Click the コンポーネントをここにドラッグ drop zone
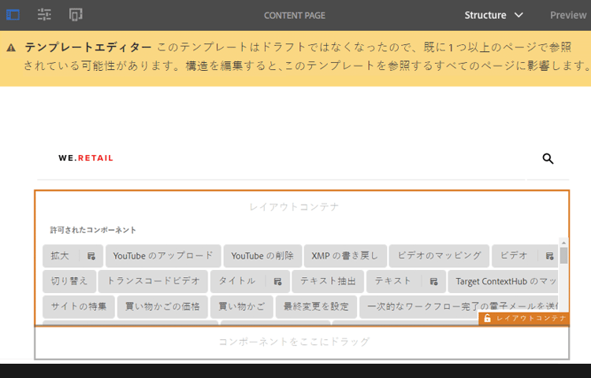The image size is (591, 378). click(302, 343)
